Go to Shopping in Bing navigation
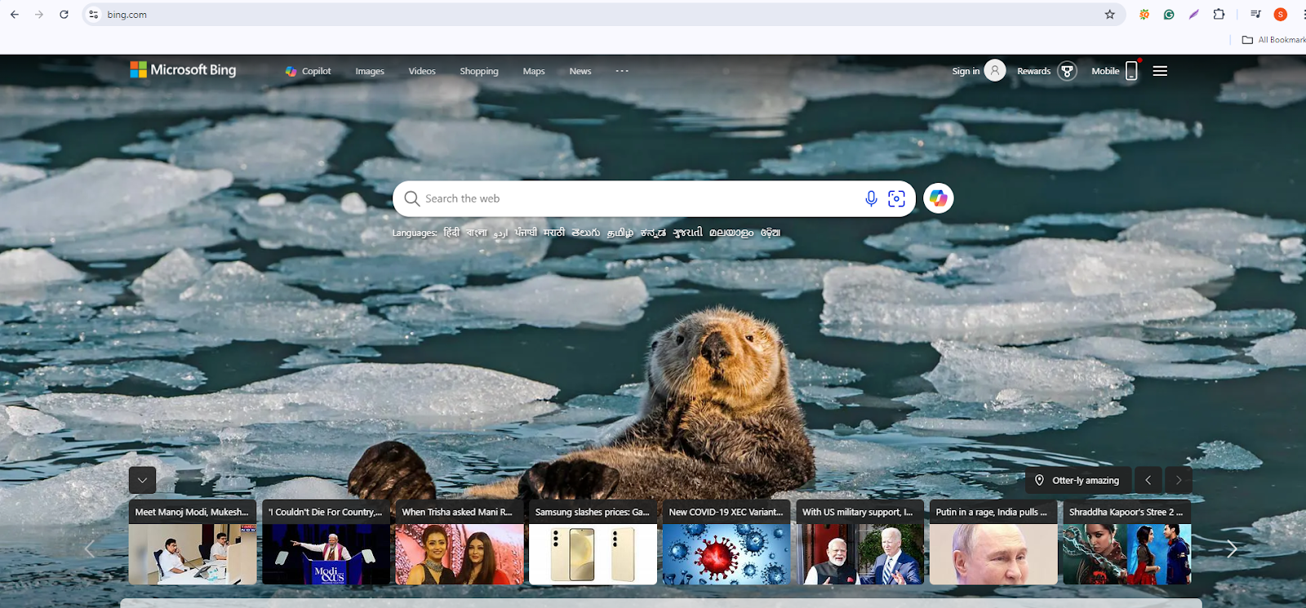This screenshot has height=608, width=1306. (479, 71)
